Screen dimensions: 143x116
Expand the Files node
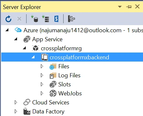42,66
